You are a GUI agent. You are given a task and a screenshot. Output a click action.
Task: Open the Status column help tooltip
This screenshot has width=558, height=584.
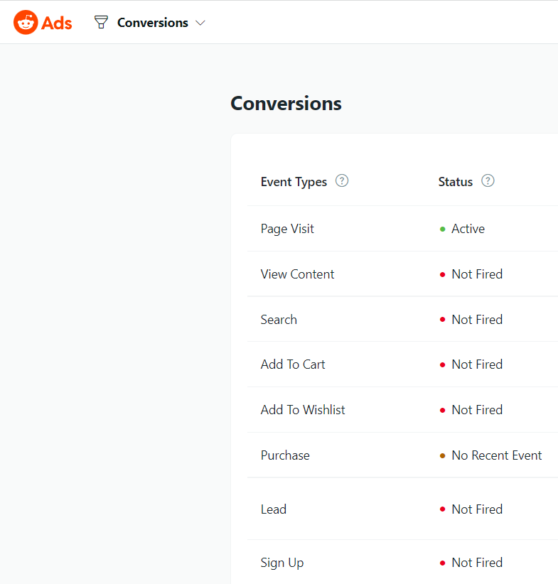488,181
